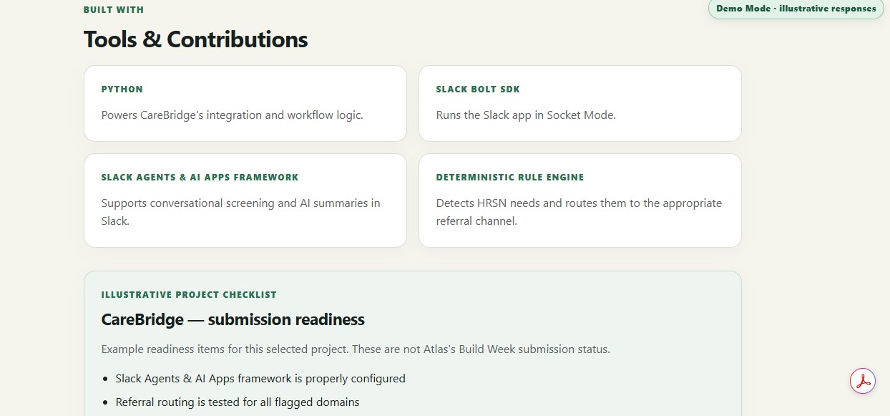Click the red Adobe PDF floating icon
890x416 pixels.
[x=863, y=380]
